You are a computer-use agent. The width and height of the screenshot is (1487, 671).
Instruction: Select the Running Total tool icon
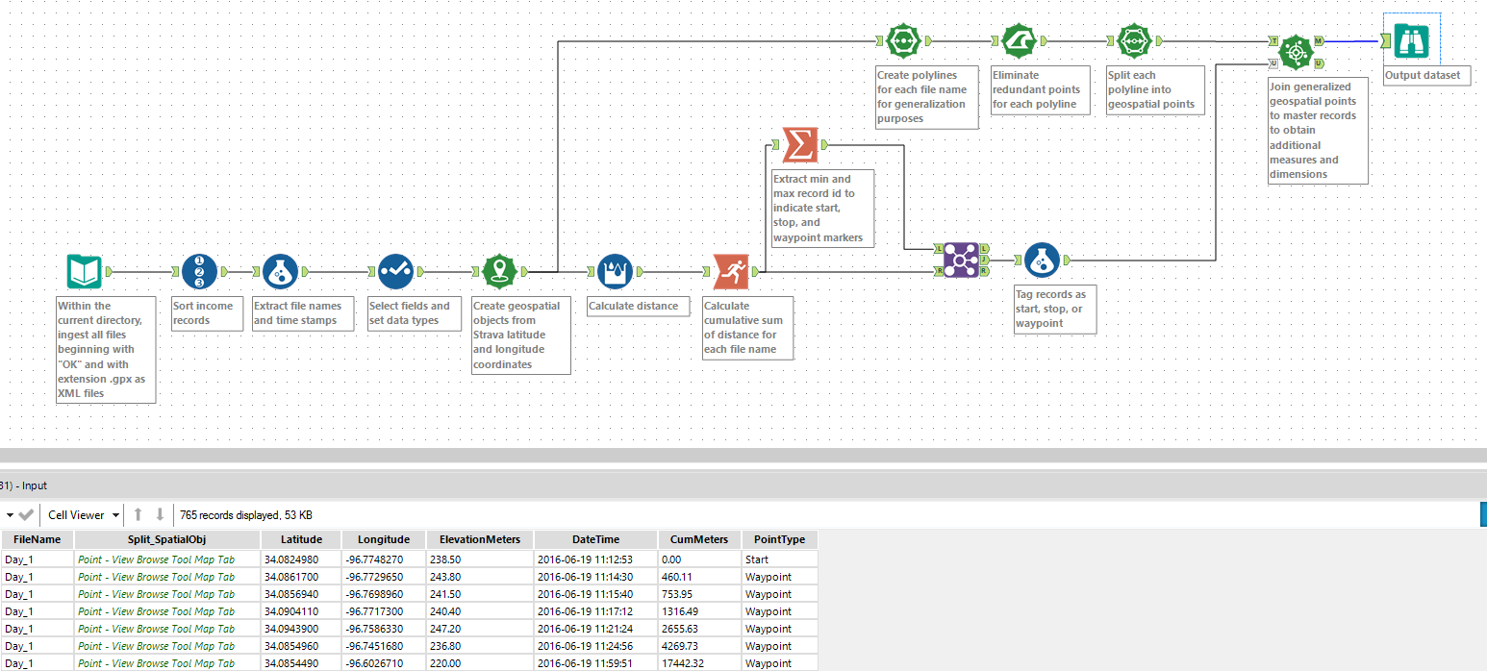coord(732,272)
